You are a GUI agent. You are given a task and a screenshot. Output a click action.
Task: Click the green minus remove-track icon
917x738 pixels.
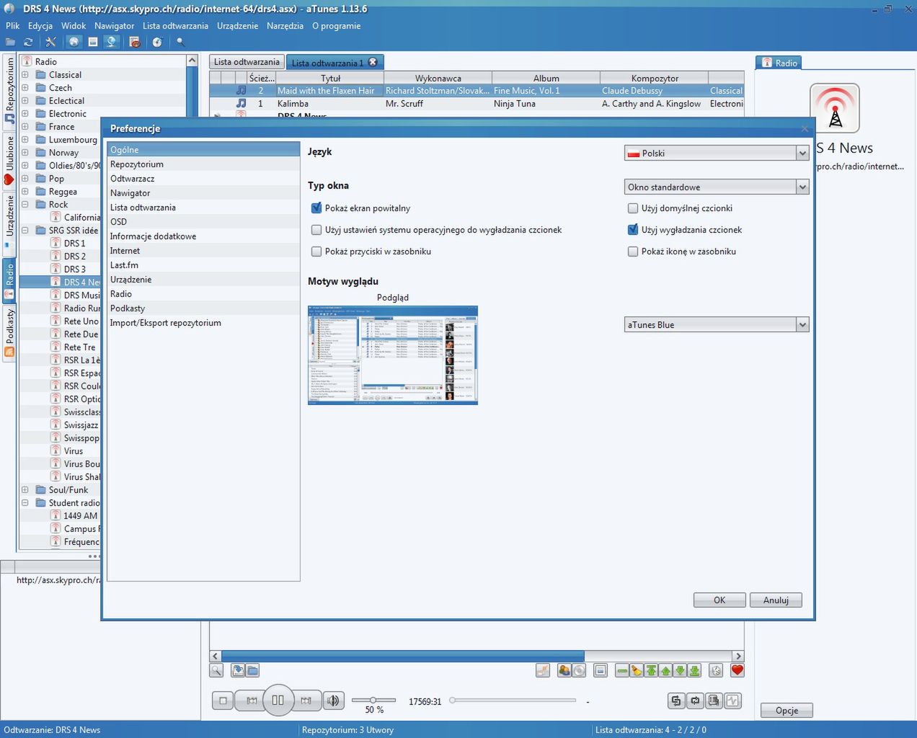tap(622, 670)
